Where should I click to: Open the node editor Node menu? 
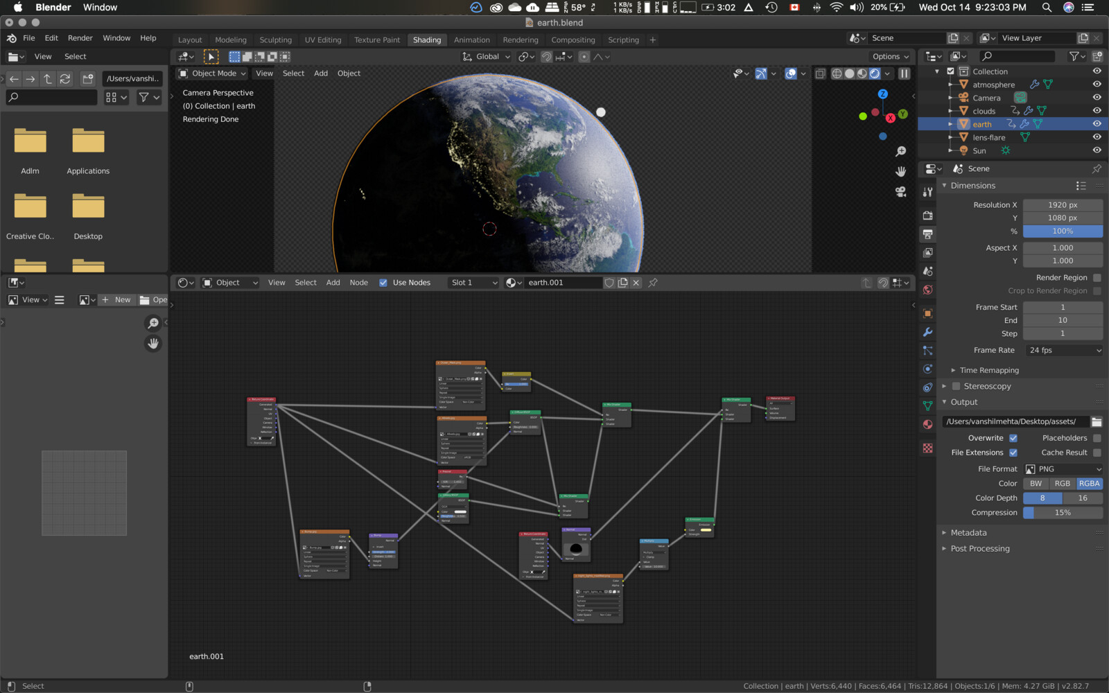click(359, 283)
